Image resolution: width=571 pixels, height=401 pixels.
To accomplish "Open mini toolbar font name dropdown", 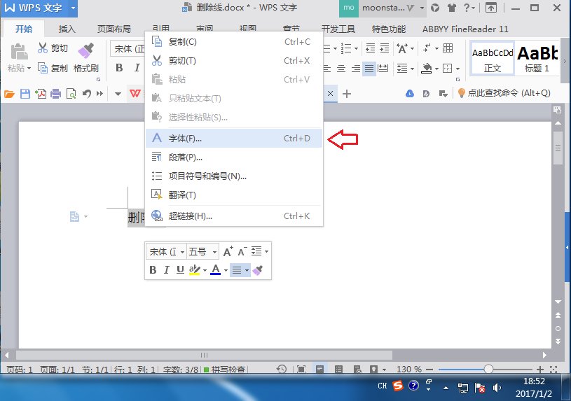I will (182, 252).
